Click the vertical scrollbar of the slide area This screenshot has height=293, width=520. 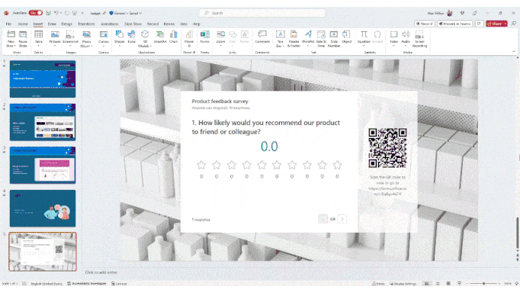[517, 232]
